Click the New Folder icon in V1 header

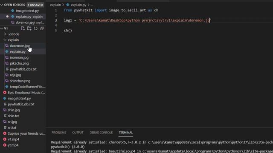(x=29, y=28)
